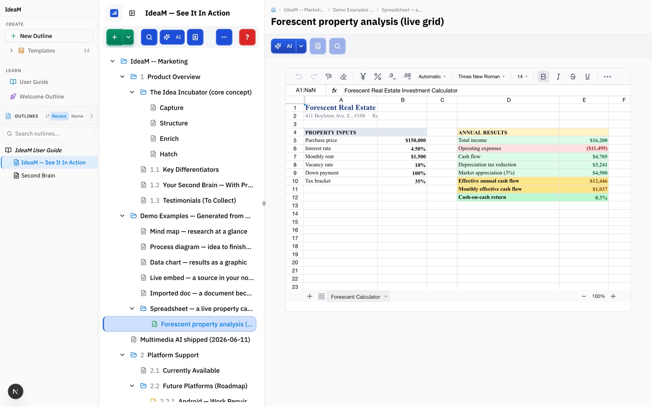Collapse the Platform Support section
The width and height of the screenshot is (652, 407).
tap(122, 355)
